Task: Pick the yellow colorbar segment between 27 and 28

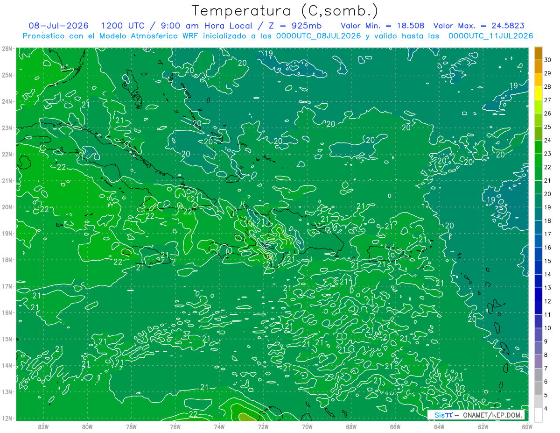Action: tap(539, 93)
